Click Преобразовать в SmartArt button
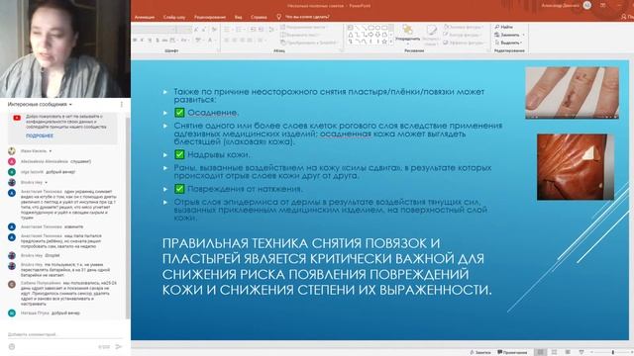This screenshot has height=356, width=634. tap(309, 43)
